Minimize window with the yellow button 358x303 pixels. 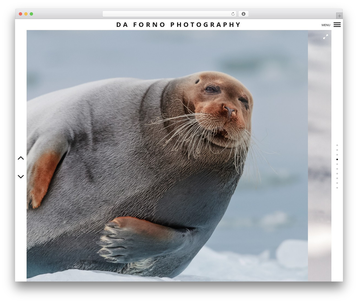[26, 14]
